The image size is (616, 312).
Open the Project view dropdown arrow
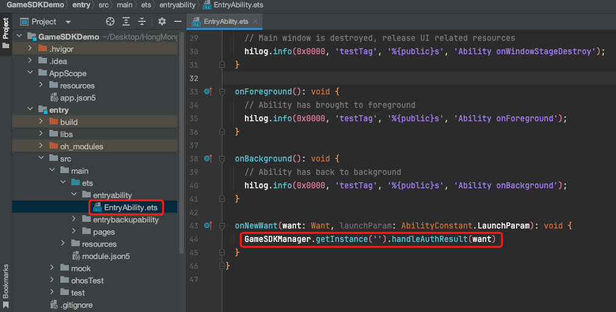pyautogui.click(x=68, y=22)
